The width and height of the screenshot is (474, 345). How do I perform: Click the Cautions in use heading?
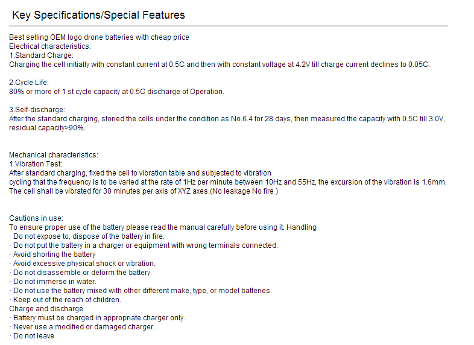tap(36, 218)
